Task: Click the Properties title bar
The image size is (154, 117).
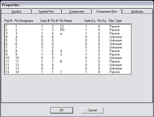Action: coord(77,5)
